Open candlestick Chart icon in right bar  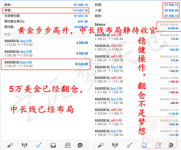point(115,145)
